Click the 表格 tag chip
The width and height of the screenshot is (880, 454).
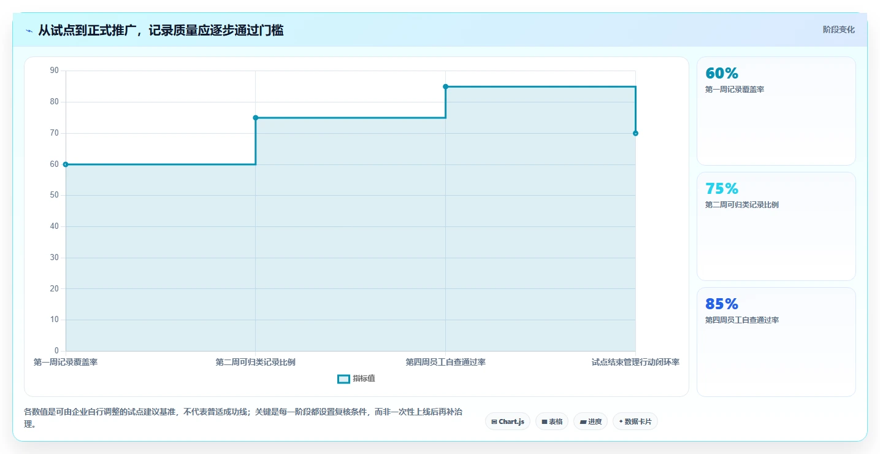[552, 421]
